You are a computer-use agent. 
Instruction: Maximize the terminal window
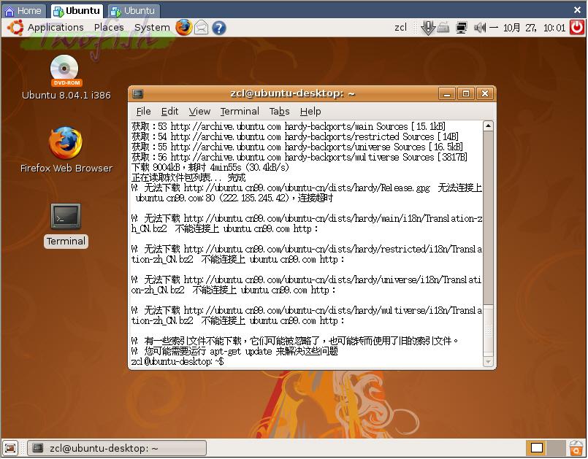point(466,93)
